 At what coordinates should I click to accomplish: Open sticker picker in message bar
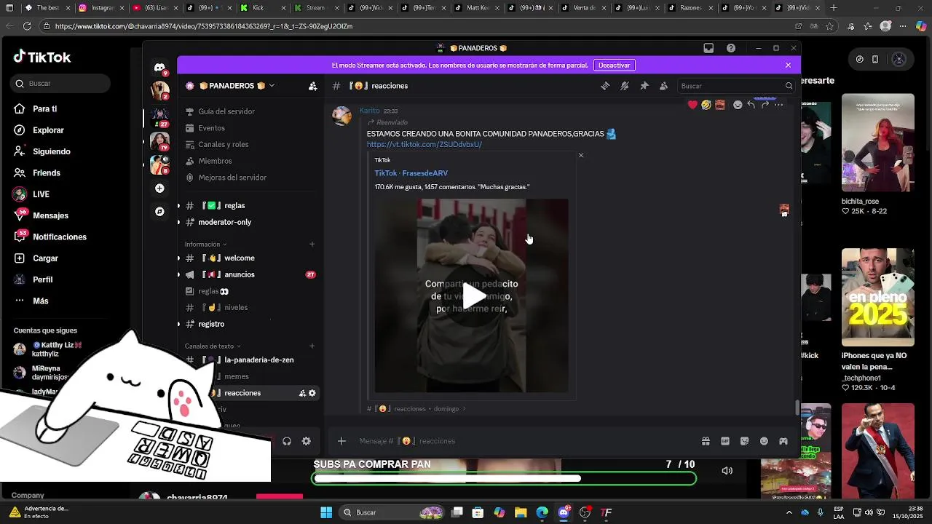[x=744, y=441]
